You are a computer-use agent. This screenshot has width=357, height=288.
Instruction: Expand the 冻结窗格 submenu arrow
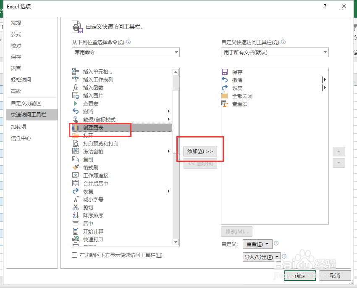[169, 151]
